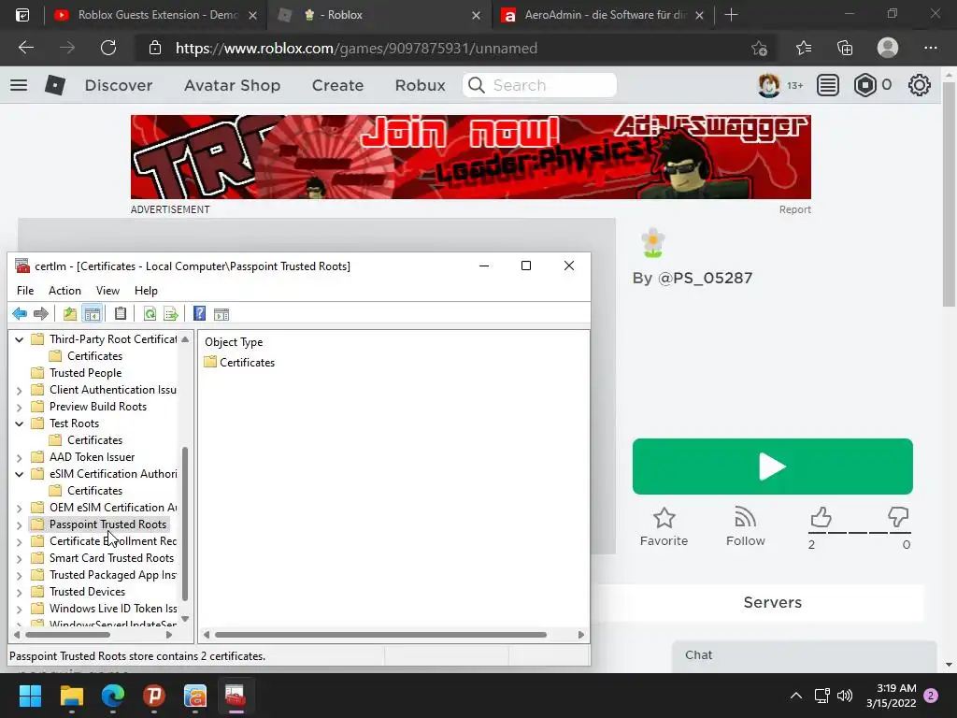This screenshot has height=718, width=957.
Task: Open a new browser tab
Action: pos(731,15)
